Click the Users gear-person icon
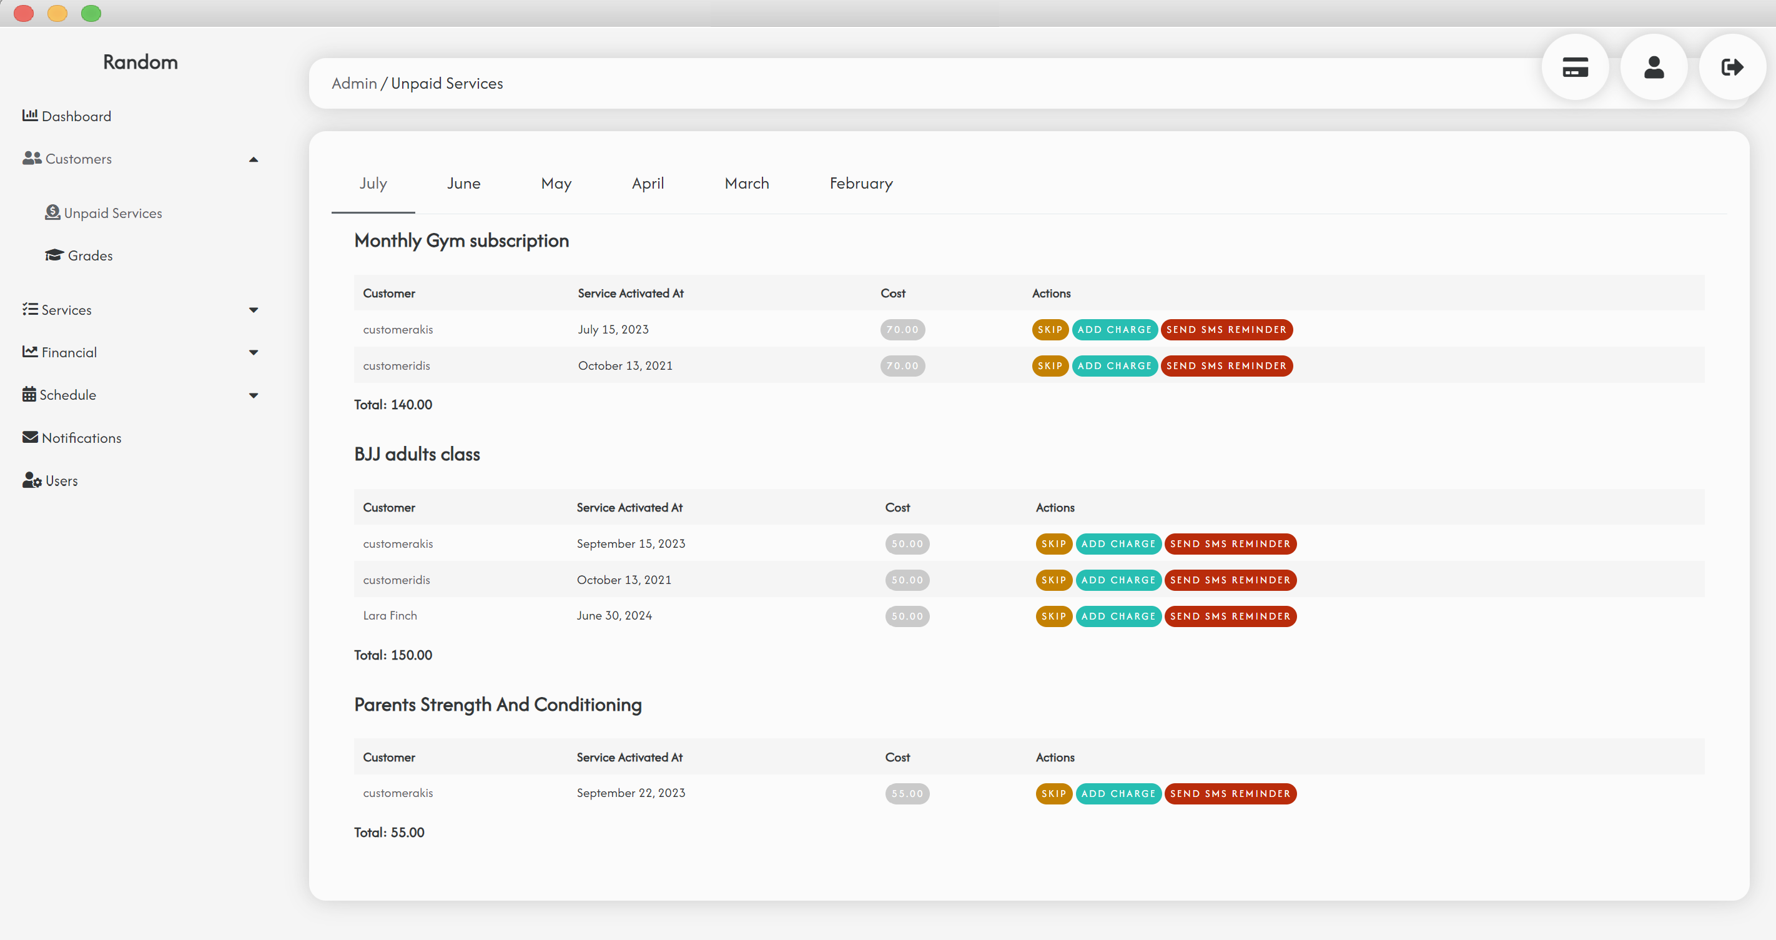Screen dimensions: 1776x940 (x=32, y=480)
